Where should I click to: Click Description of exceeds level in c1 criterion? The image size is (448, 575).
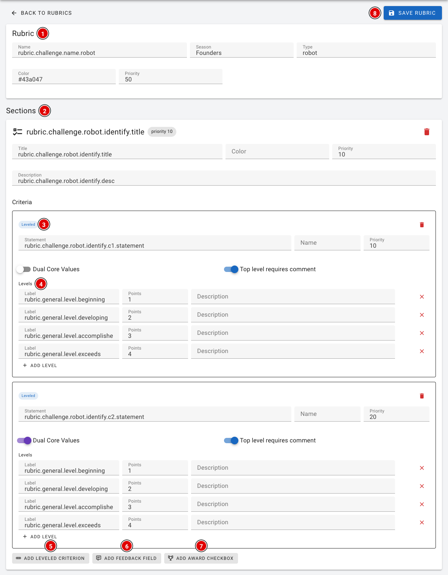[x=293, y=351]
